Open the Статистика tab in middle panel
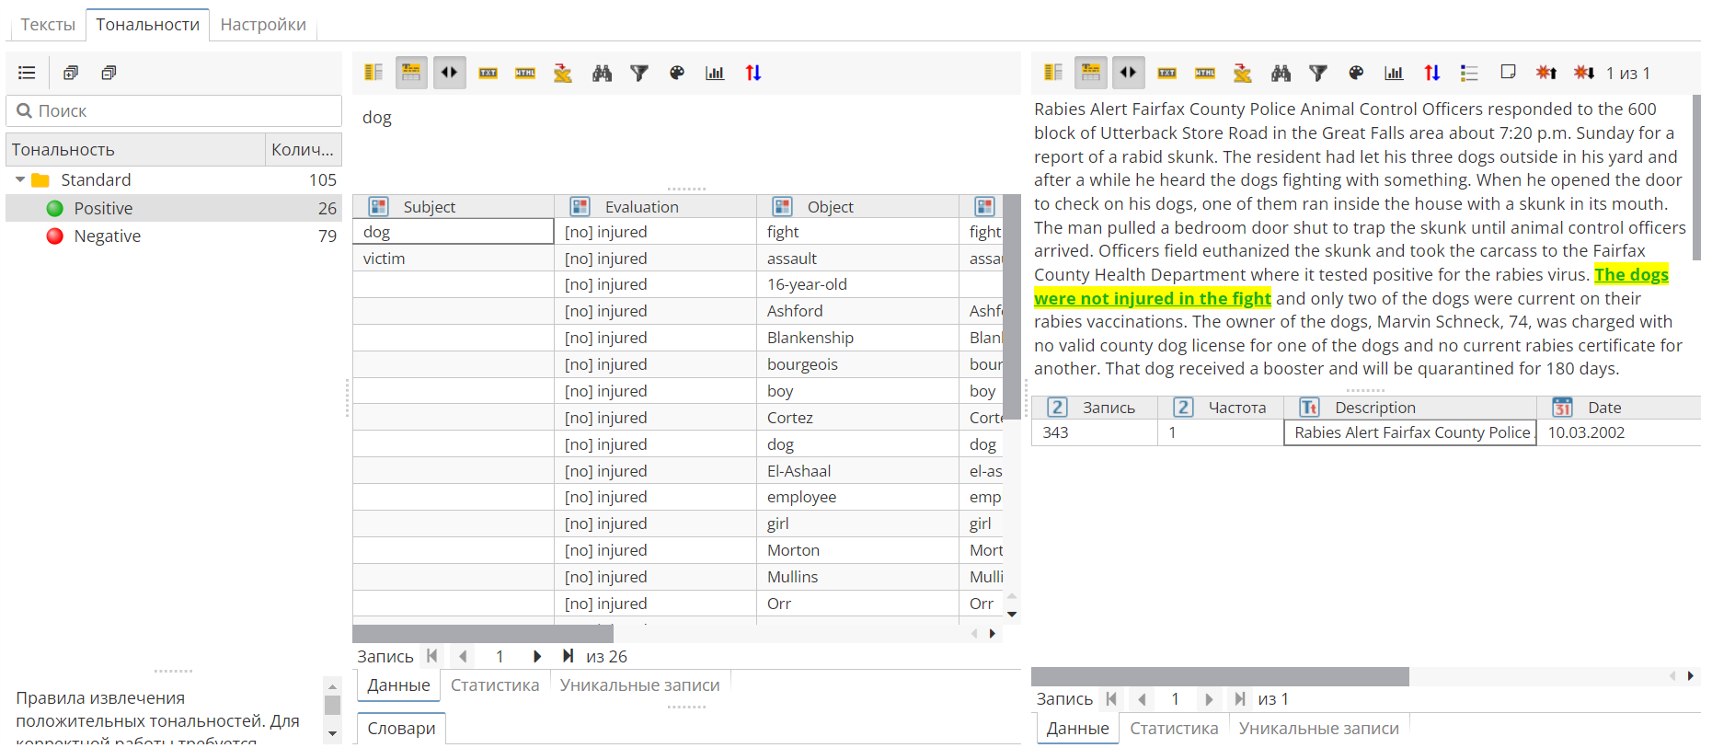 495,685
